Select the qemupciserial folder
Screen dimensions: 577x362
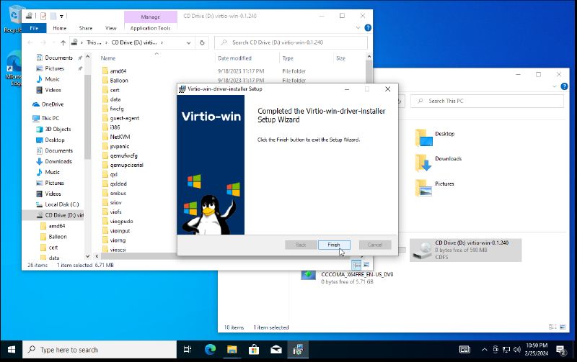coord(127,165)
